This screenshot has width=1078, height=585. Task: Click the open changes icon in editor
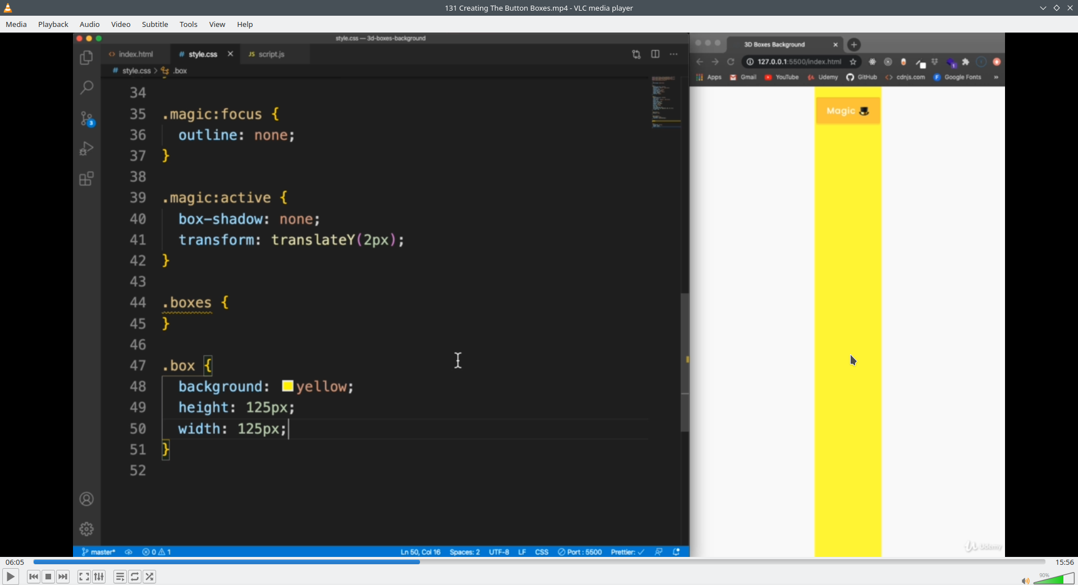(x=636, y=54)
